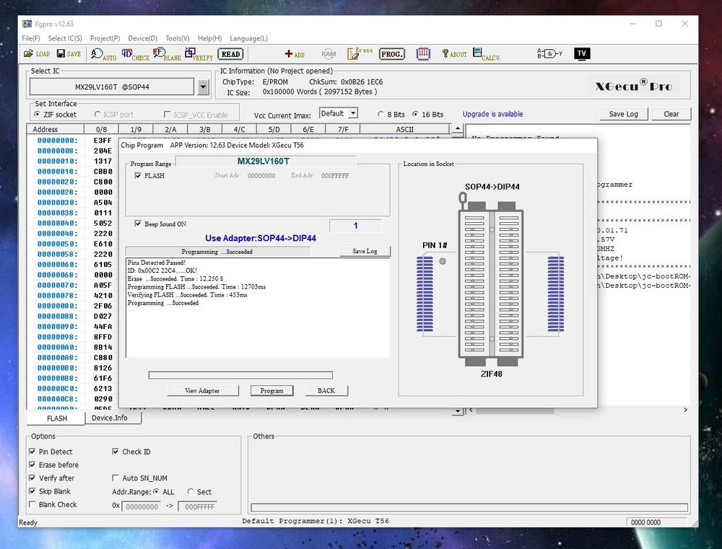Select the 16 Bits radio button

415,114
